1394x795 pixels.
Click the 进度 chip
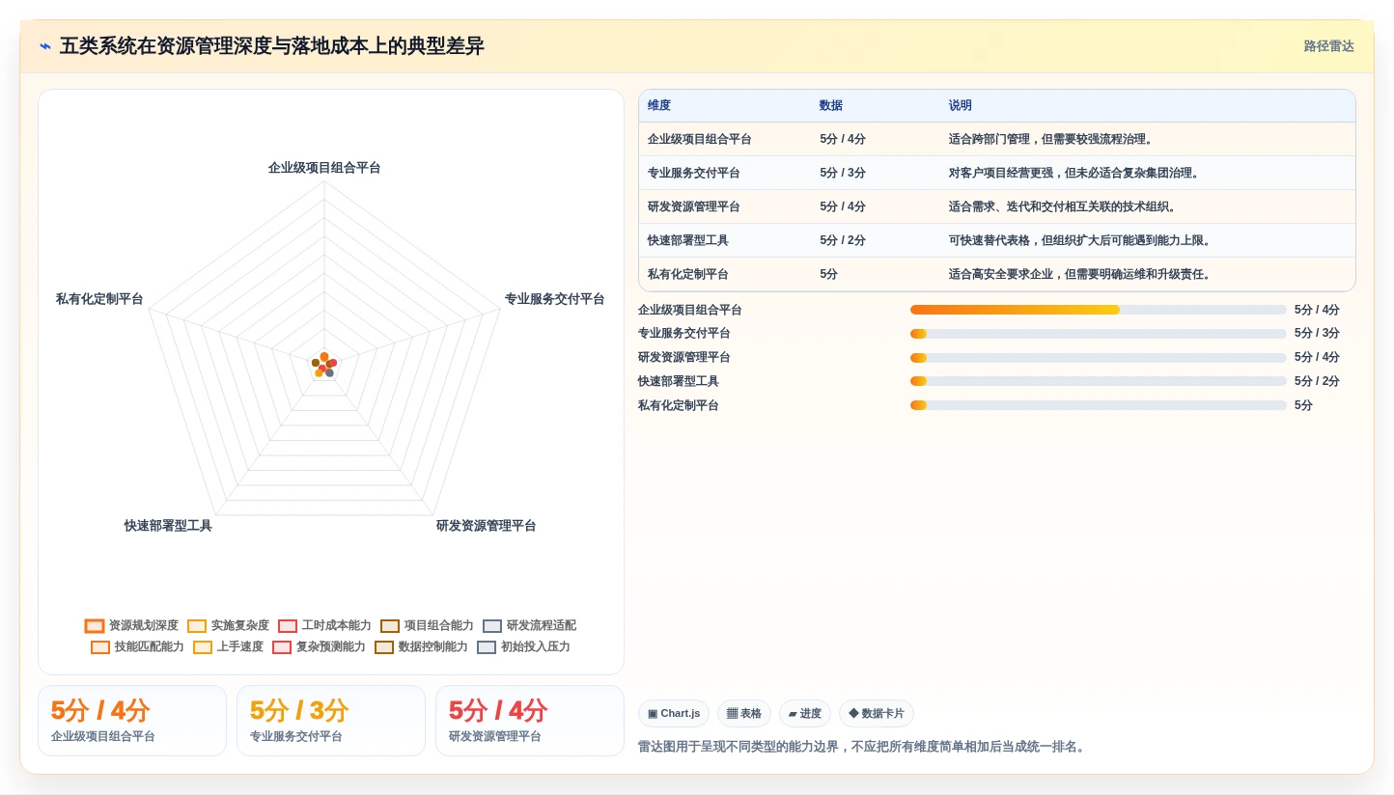click(x=805, y=714)
